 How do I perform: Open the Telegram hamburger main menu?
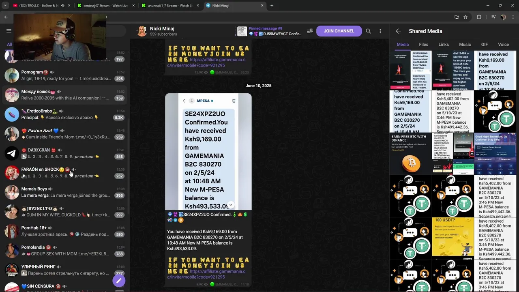point(9,31)
